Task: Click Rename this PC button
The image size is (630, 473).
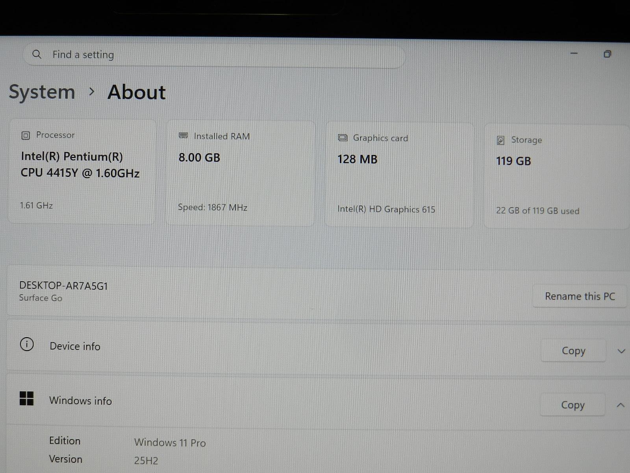Action: pos(580,296)
